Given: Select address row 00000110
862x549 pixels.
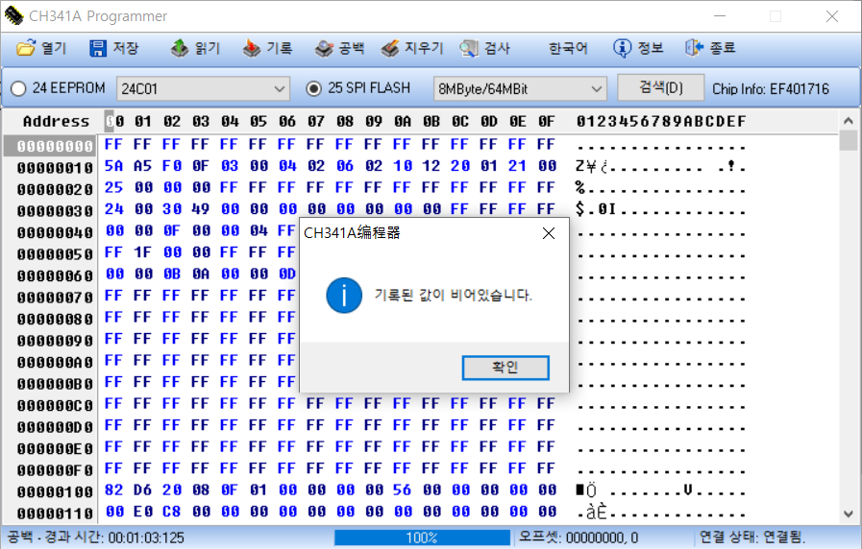Looking at the screenshot, I should (55, 513).
